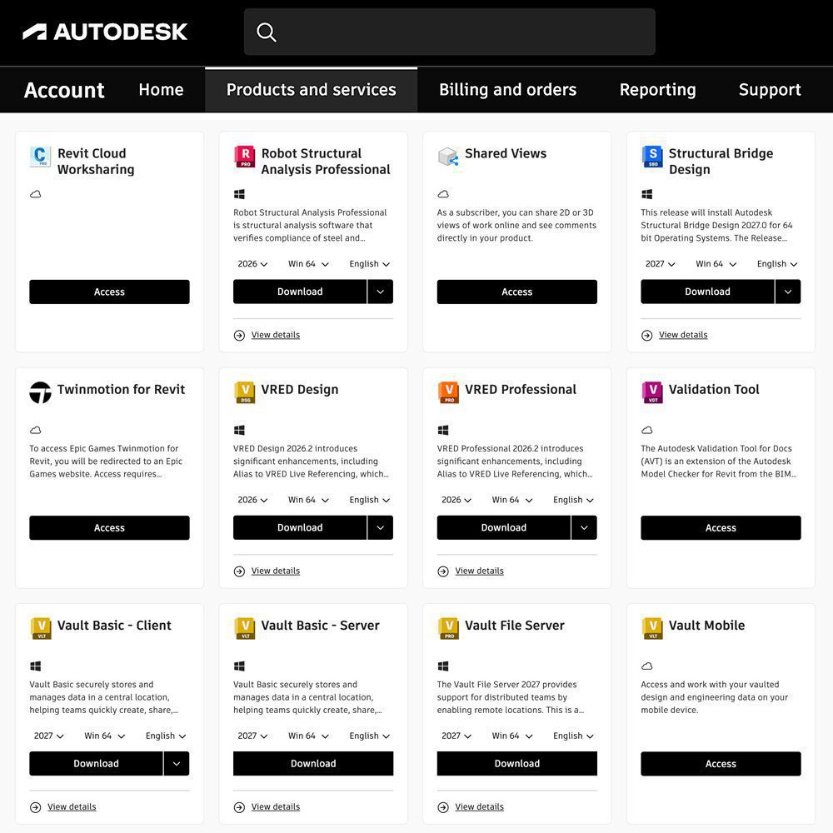
Task: Click the cloud icon under Validation Tool
Action: 647,430
